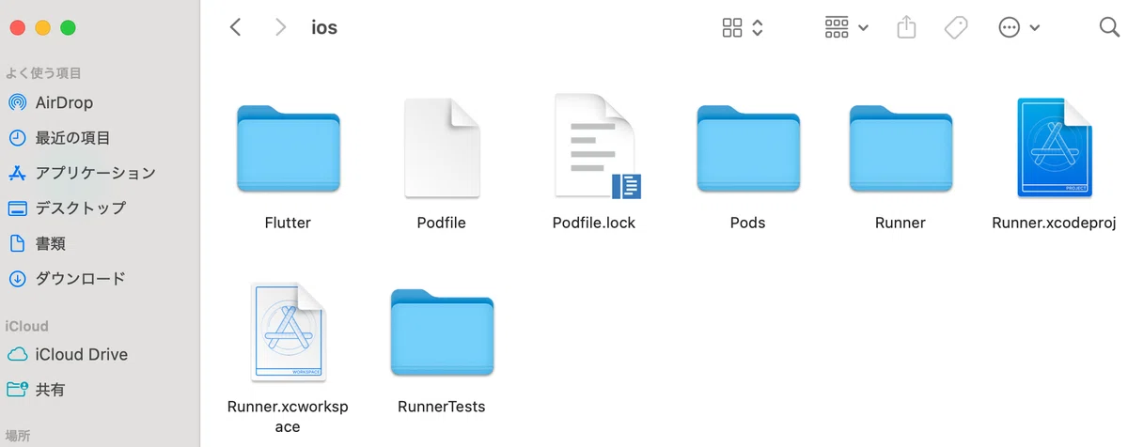Select the Runner.xcworkspace workspace icon
1128x447 pixels.
click(x=288, y=332)
